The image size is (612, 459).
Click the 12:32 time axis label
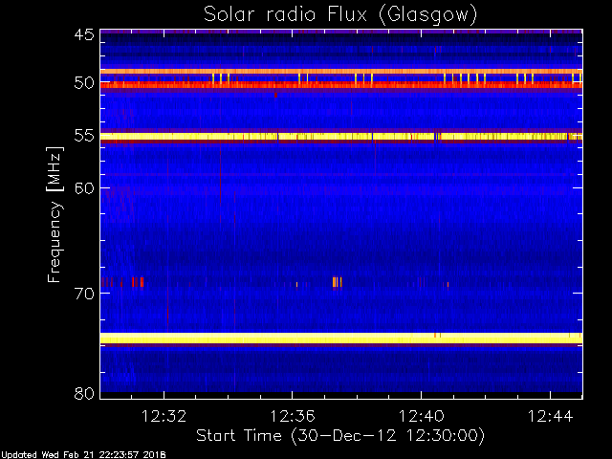pyautogui.click(x=164, y=416)
